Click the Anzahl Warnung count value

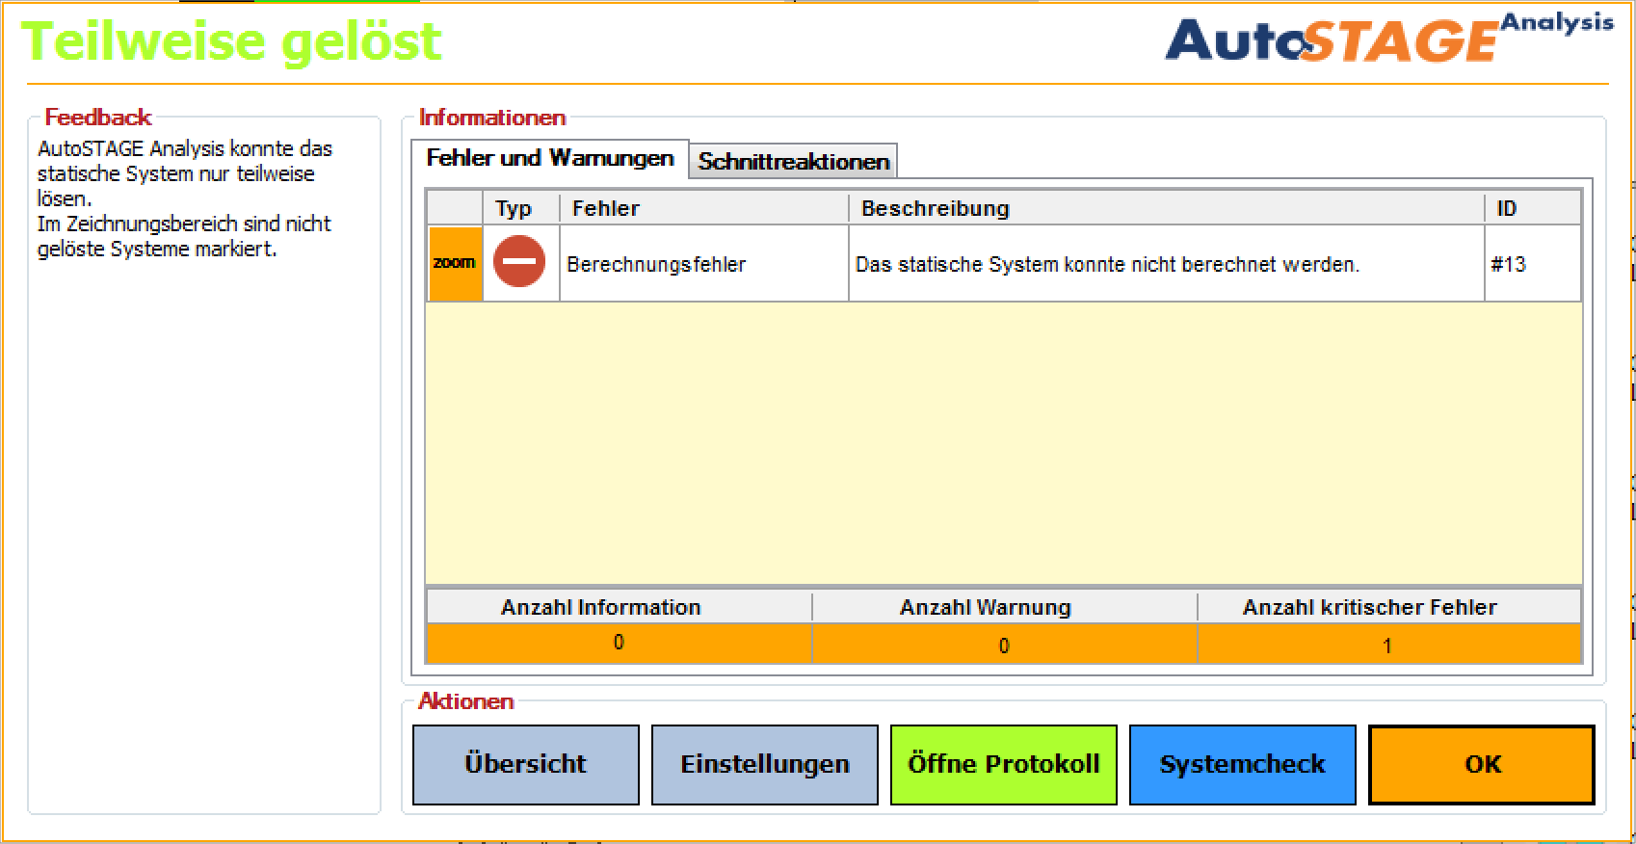click(x=1004, y=644)
